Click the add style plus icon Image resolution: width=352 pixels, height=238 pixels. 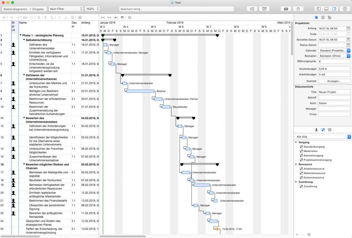tap(297, 234)
